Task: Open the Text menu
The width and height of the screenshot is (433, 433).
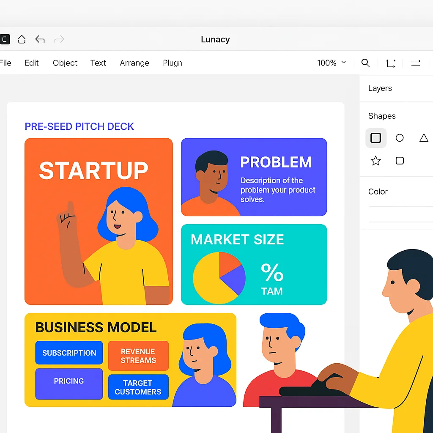Action: 98,63
